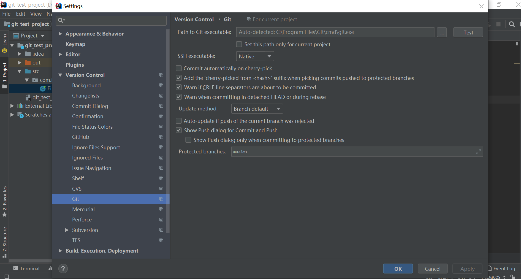The image size is (521, 279).
Task: Click the browse ... button for Git path
Action: pos(442,32)
